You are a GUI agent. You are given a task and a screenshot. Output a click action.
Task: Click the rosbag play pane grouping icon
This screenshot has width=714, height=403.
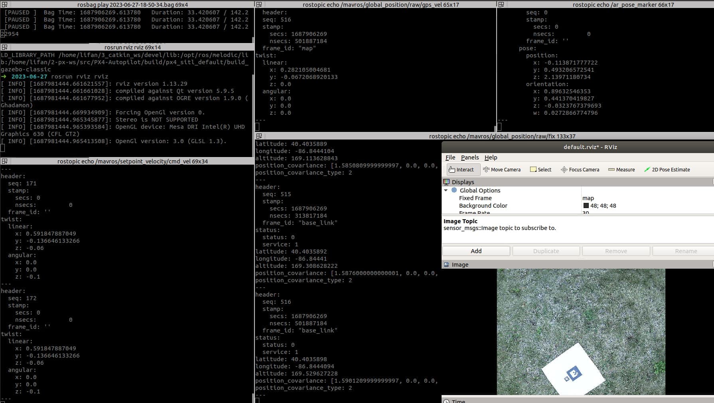pos(4,4)
